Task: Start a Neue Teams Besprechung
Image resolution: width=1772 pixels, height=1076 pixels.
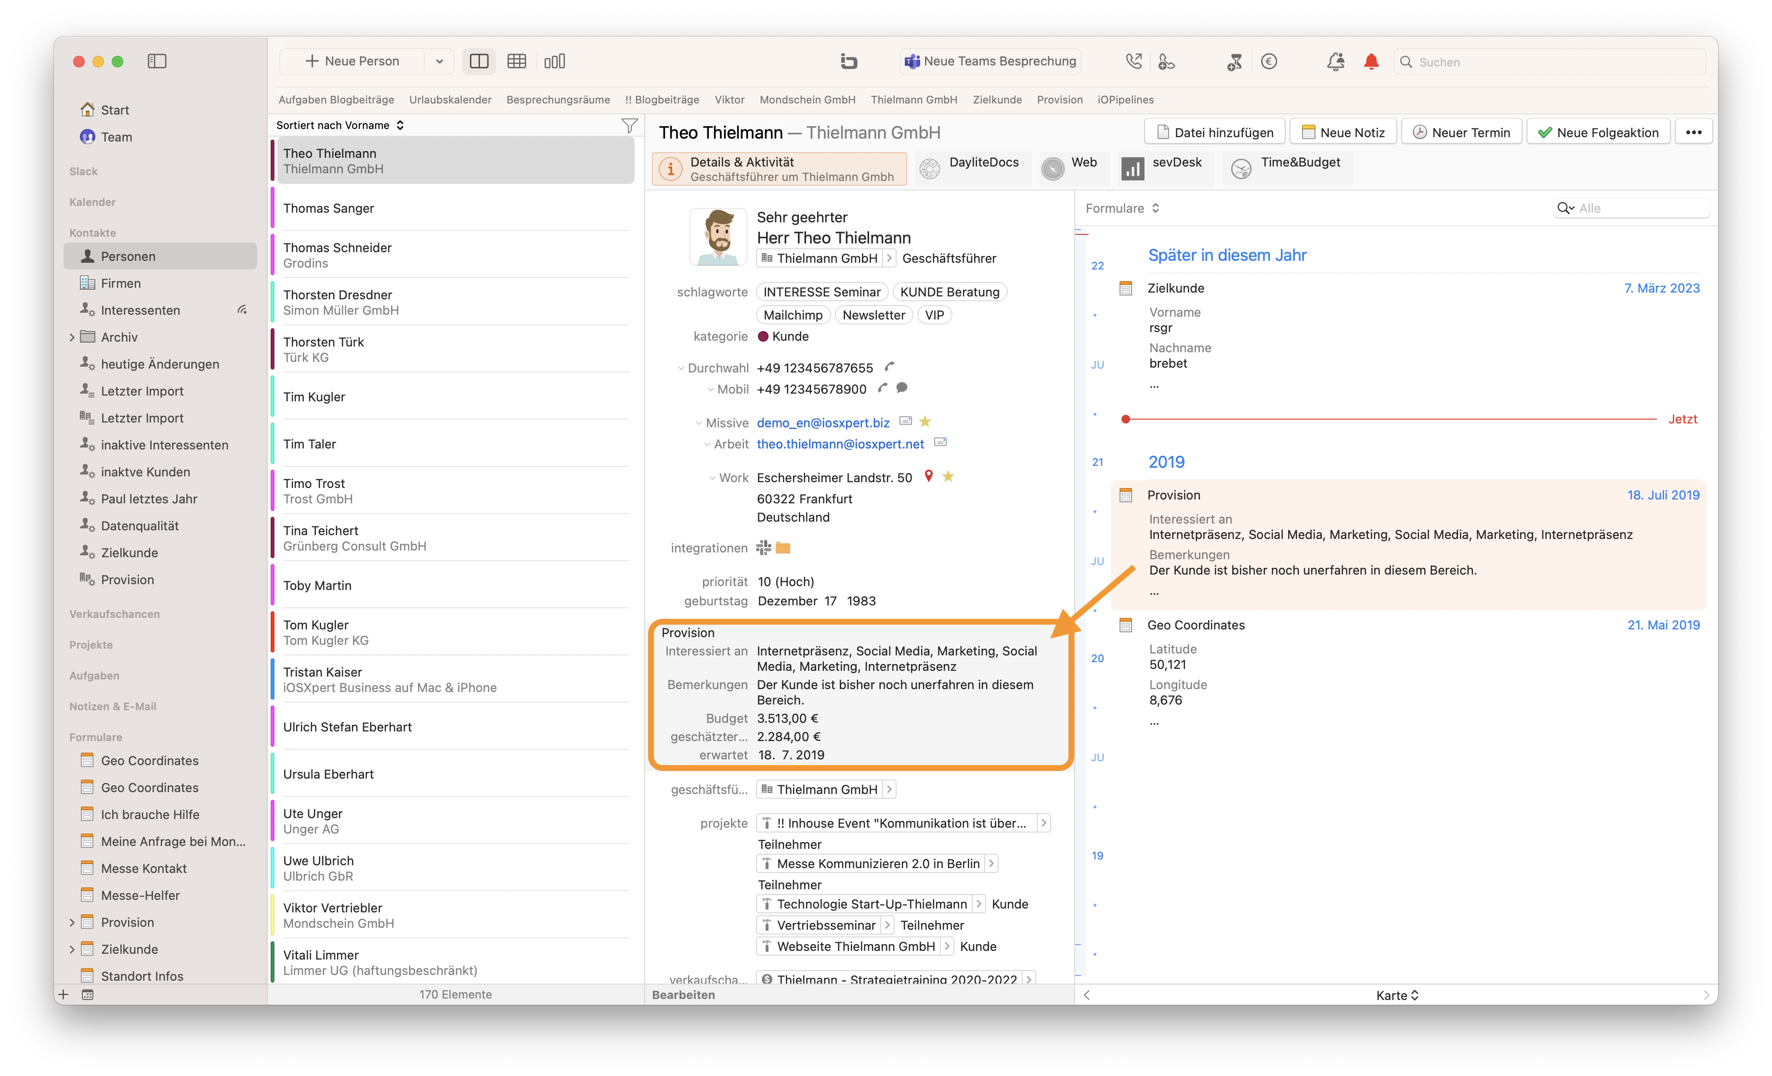Action: (990, 61)
